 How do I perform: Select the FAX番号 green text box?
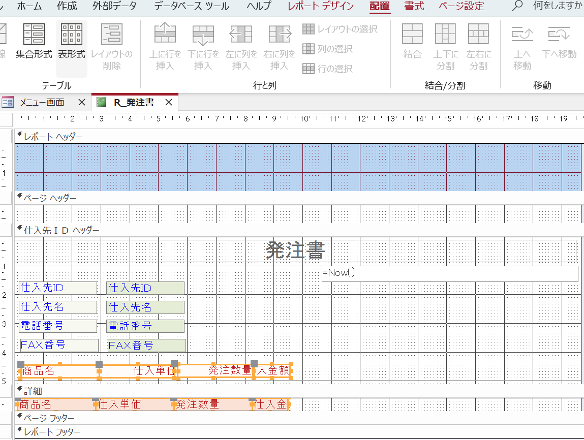(x=147, y=346)
